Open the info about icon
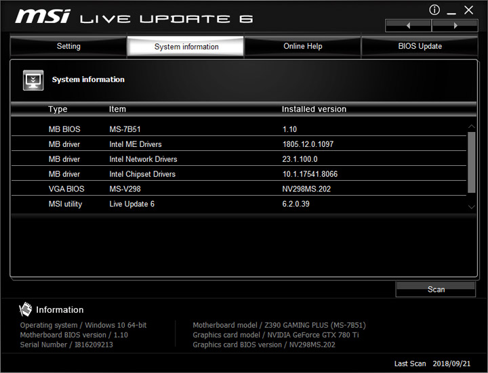488x373 pixels. [x=434, y=10]
